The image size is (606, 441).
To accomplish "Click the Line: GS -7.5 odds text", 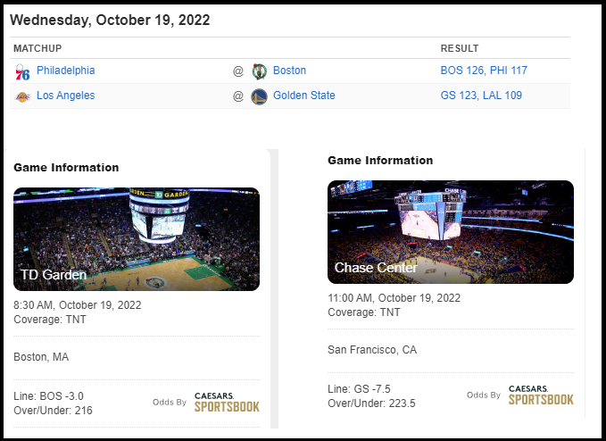I will click(360, 389).
